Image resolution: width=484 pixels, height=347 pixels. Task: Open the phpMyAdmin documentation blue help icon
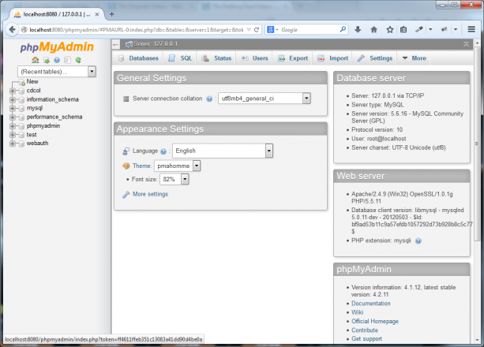pyautogui.click(x=57, y=60)
